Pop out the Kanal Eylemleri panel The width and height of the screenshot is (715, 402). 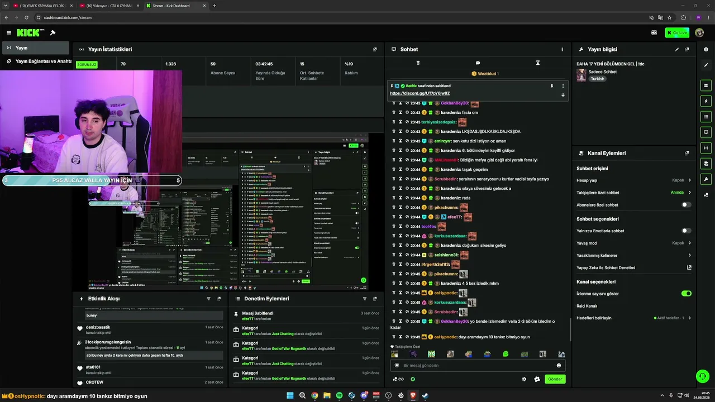[687, 153]
